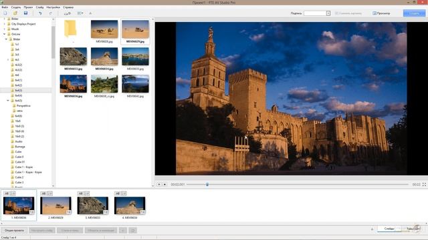Select the MEV06028.jpg camel thumbnail
The width and height of the screenshot is (428, 240).
(104, 29)
